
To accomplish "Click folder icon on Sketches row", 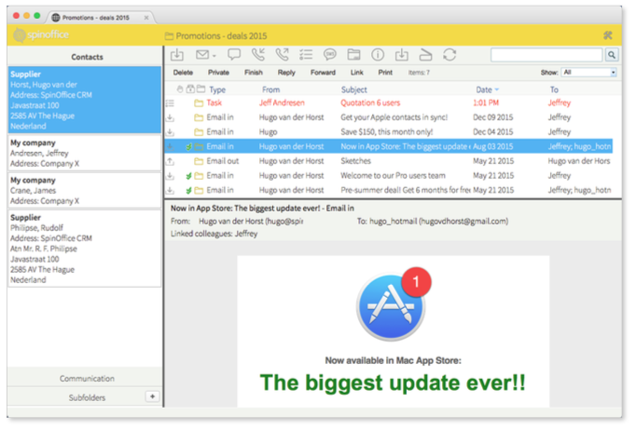I will click(199, 162).
